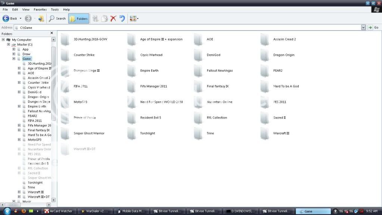
Task: Collapse the Game folder in tree
Action: (x=14, y=59)
